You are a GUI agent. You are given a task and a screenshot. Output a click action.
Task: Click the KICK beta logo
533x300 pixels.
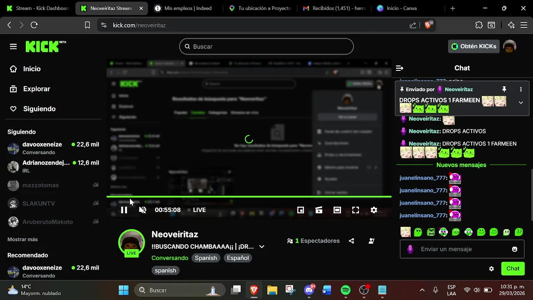point(46,46)
